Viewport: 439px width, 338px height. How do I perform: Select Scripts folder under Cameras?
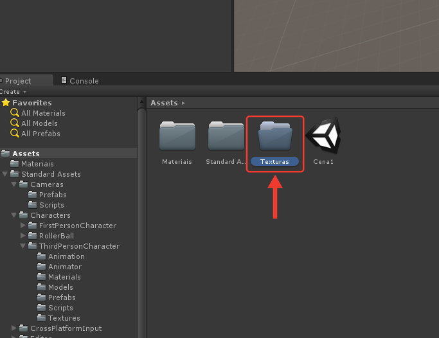(51, 205)
